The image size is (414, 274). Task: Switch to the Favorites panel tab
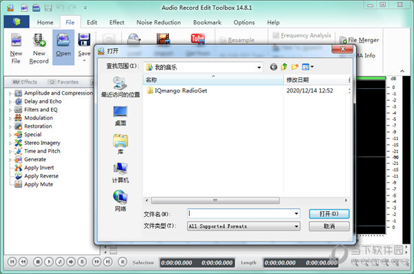point(64,82)
